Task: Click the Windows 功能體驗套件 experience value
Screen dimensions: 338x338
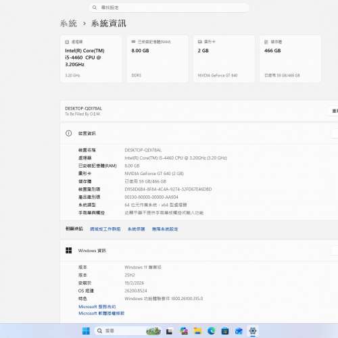Action: (164, 299)
